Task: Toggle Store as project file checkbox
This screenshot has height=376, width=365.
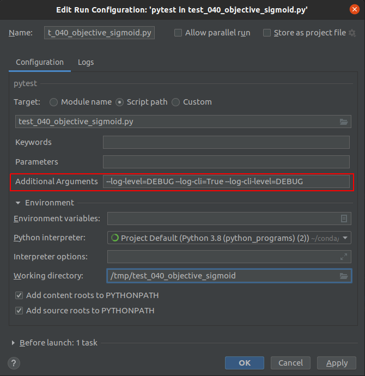Action: coord(267,33)
